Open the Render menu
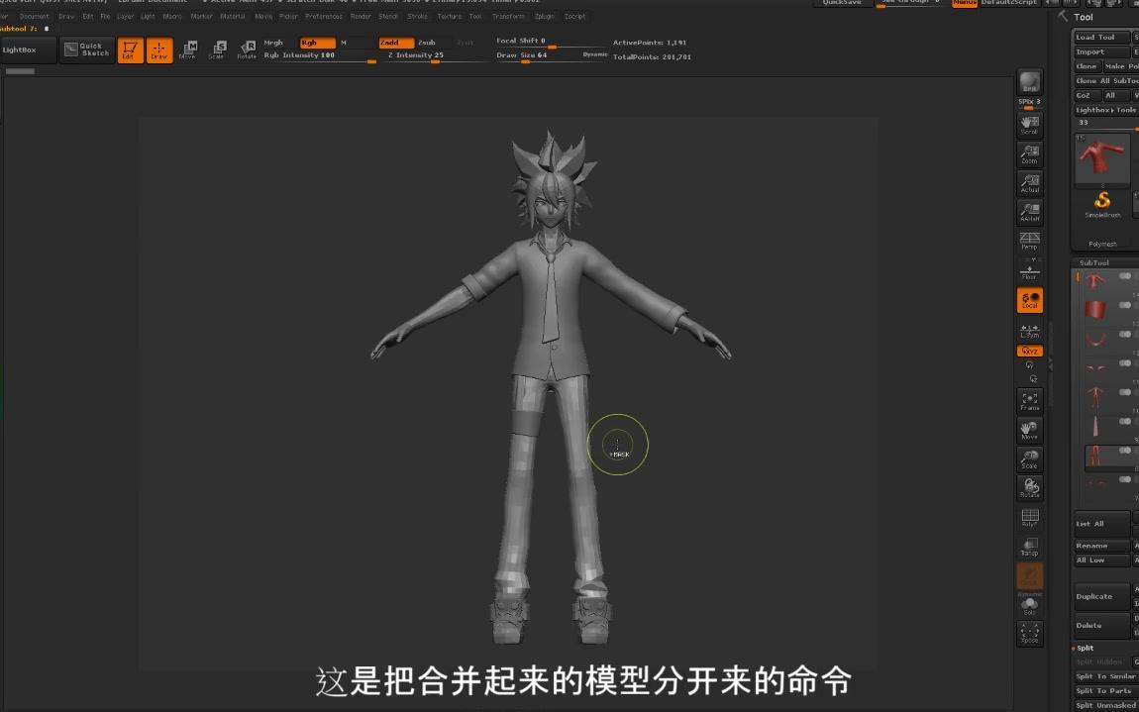This screenshot has height=712, width=1139. tap(361, 16)
